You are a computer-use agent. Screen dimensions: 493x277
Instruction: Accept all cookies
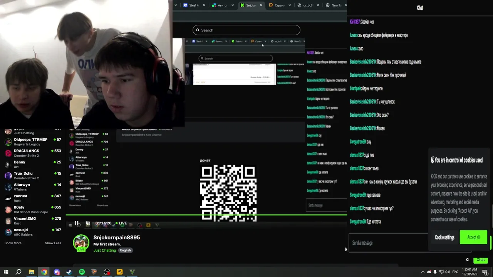click(x=473, y=237)
